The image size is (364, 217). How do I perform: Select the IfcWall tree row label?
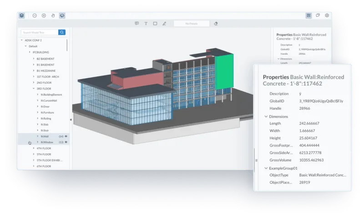(45, 136)
